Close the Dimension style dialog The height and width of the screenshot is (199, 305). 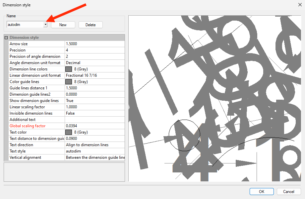tap(300, 5)
